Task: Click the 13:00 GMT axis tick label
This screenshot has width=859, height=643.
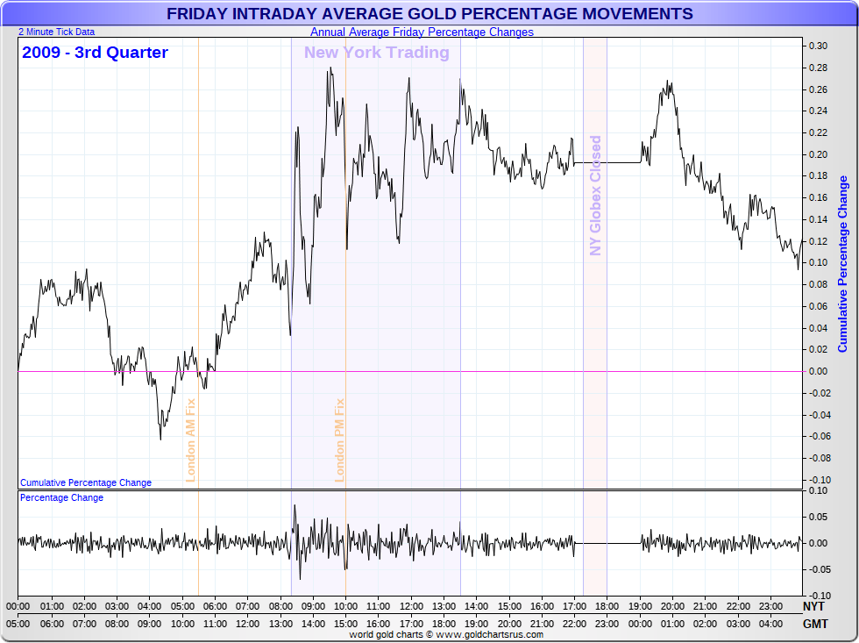Action: 280,624
